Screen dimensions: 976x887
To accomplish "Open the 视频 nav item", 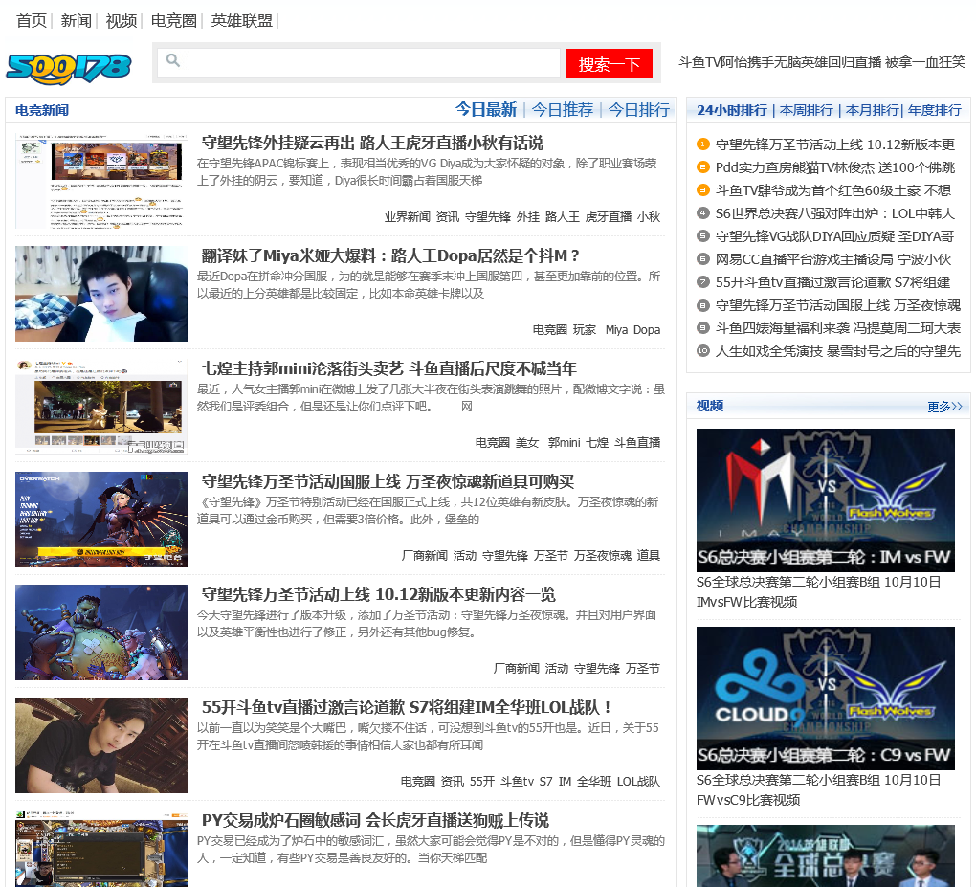I will click(121, 20).
